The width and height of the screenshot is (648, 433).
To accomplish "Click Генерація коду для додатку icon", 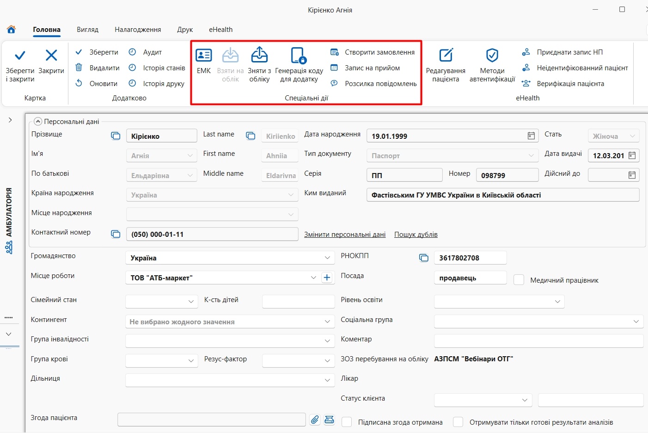I will [299, 56].
